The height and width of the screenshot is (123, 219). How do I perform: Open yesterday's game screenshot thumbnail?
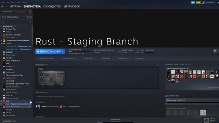(52, 78)
